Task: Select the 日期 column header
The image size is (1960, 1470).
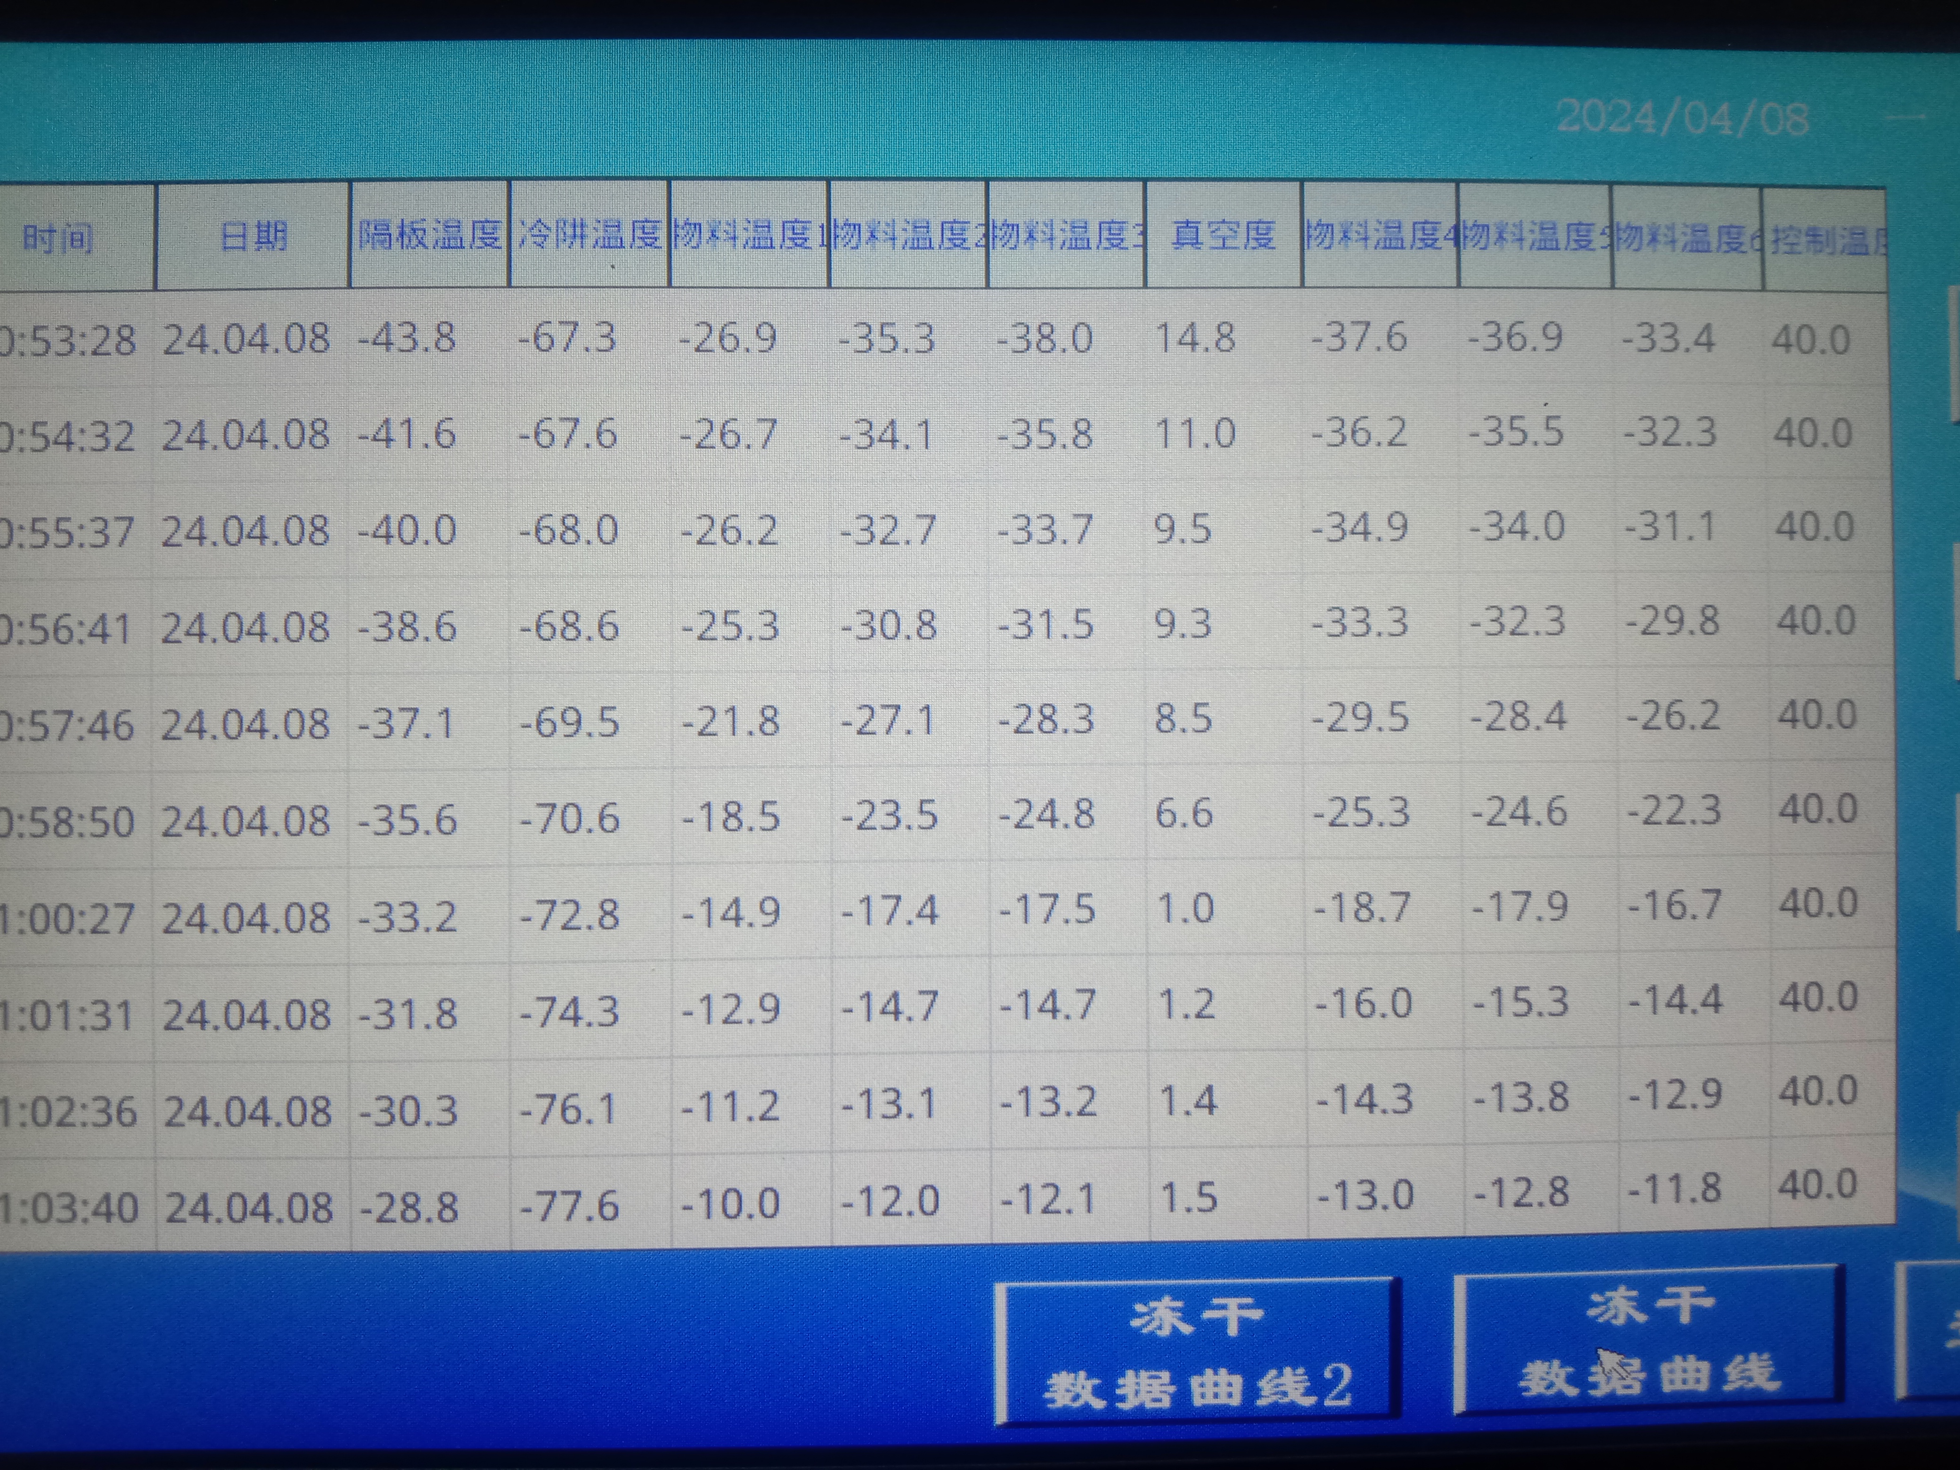Action: point(253,237)
